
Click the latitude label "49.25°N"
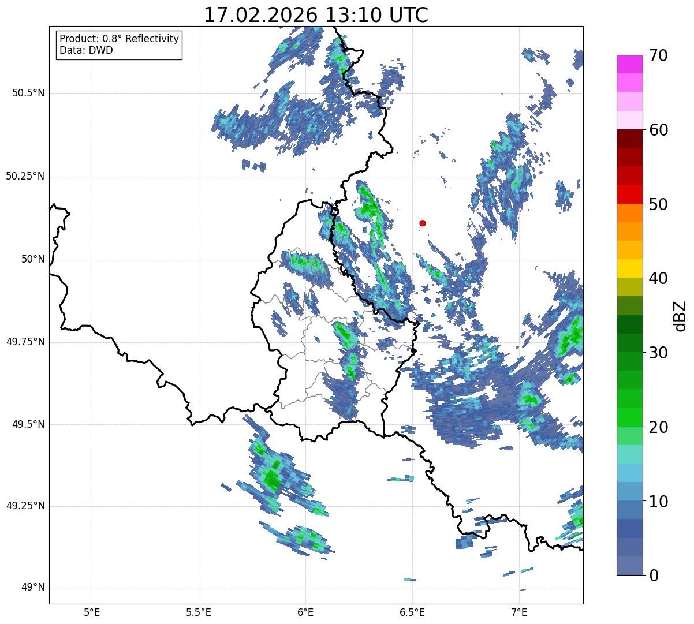tap(25, 506)
